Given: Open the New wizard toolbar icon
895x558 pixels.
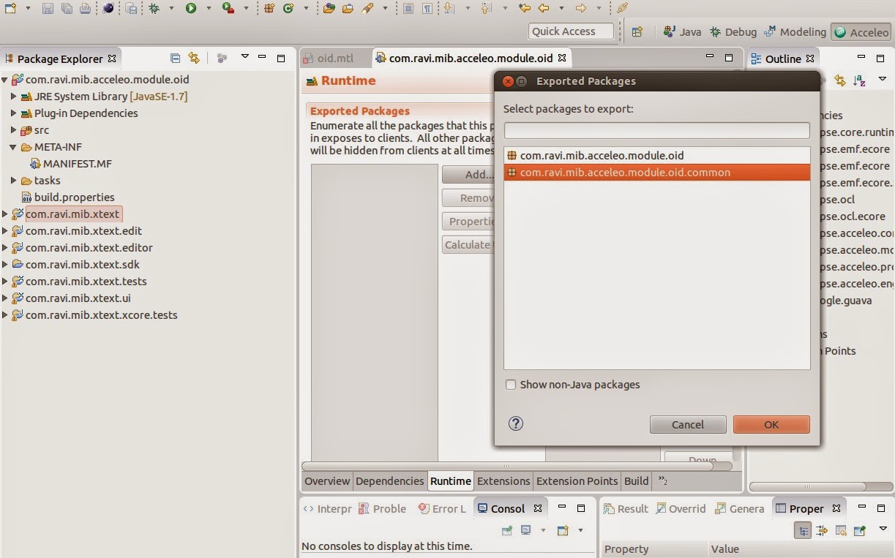Looking at the screenshot, I should 10,9.
